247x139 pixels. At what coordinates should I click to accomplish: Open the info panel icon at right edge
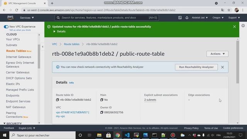tap(243, 25)
